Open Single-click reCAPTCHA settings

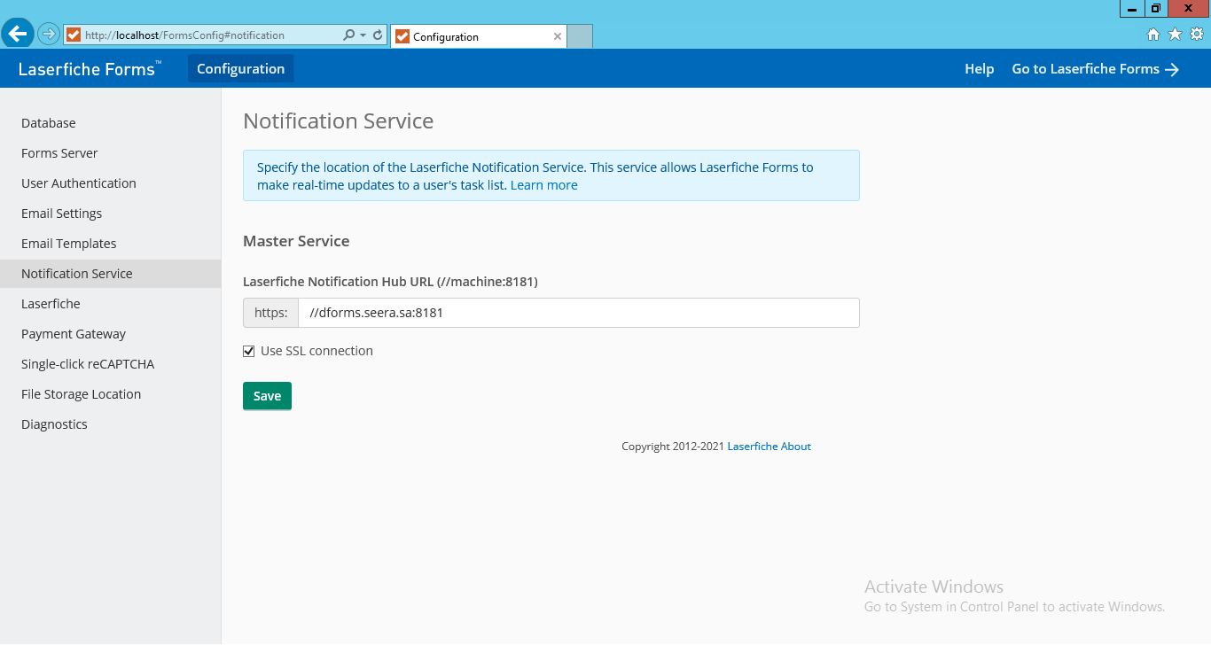tap(110, 364)
